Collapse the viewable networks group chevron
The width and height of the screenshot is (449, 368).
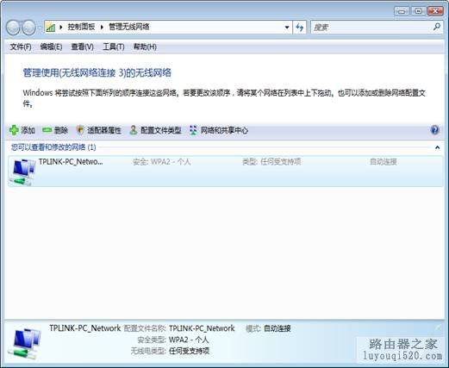point(437,147)
